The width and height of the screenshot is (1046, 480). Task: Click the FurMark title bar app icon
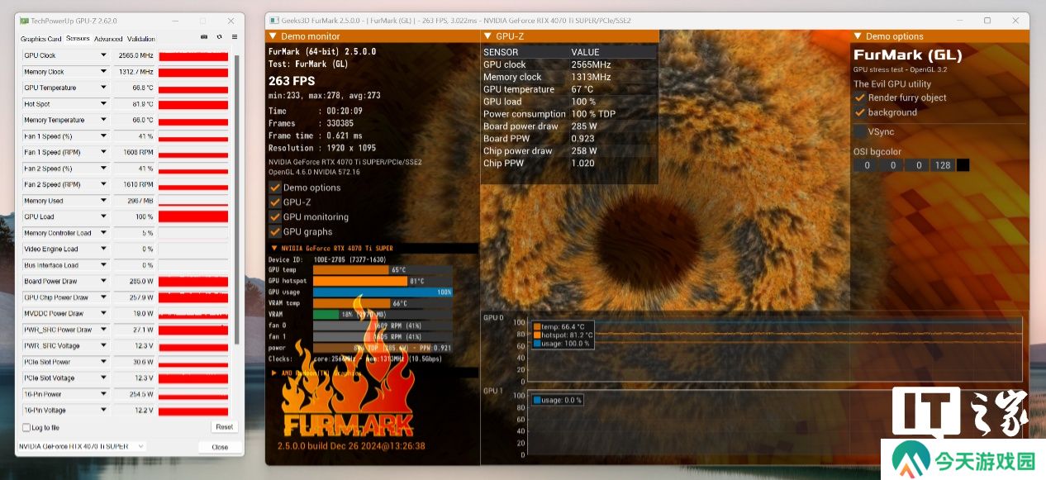coord(273,20)
